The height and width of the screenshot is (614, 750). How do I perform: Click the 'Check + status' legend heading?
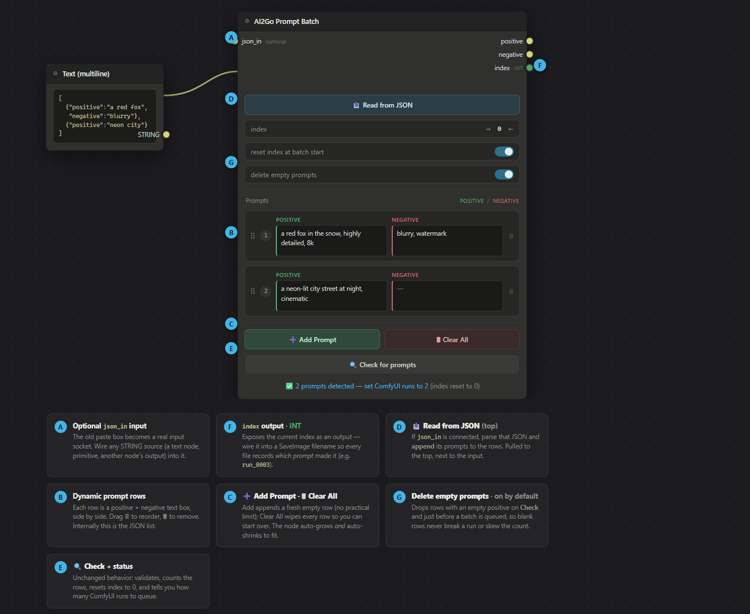pos(103,567)
